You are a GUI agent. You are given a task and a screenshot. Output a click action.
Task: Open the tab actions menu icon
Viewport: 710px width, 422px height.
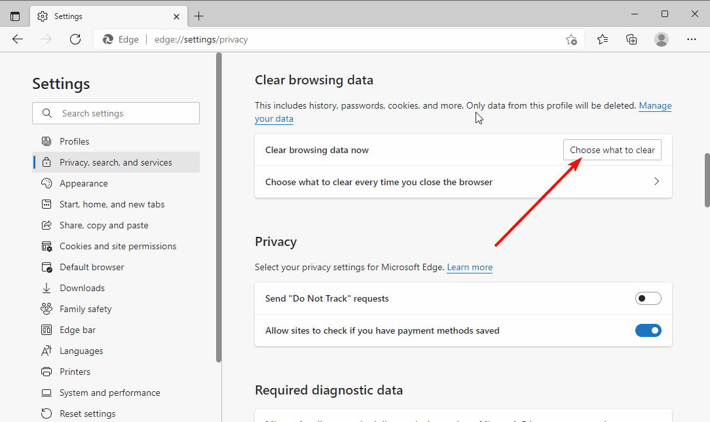pos(15,16)
